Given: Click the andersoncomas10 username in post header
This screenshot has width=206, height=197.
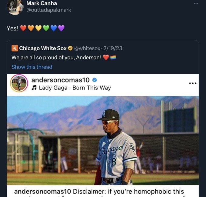Looking at the screenshot, I should tap(60, 80).
